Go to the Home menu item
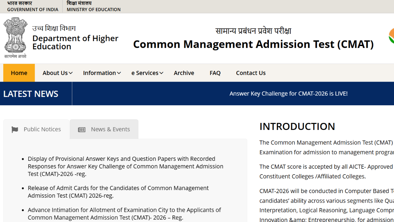The height and width of the screenshot is (222, 394). coord(19,73)
